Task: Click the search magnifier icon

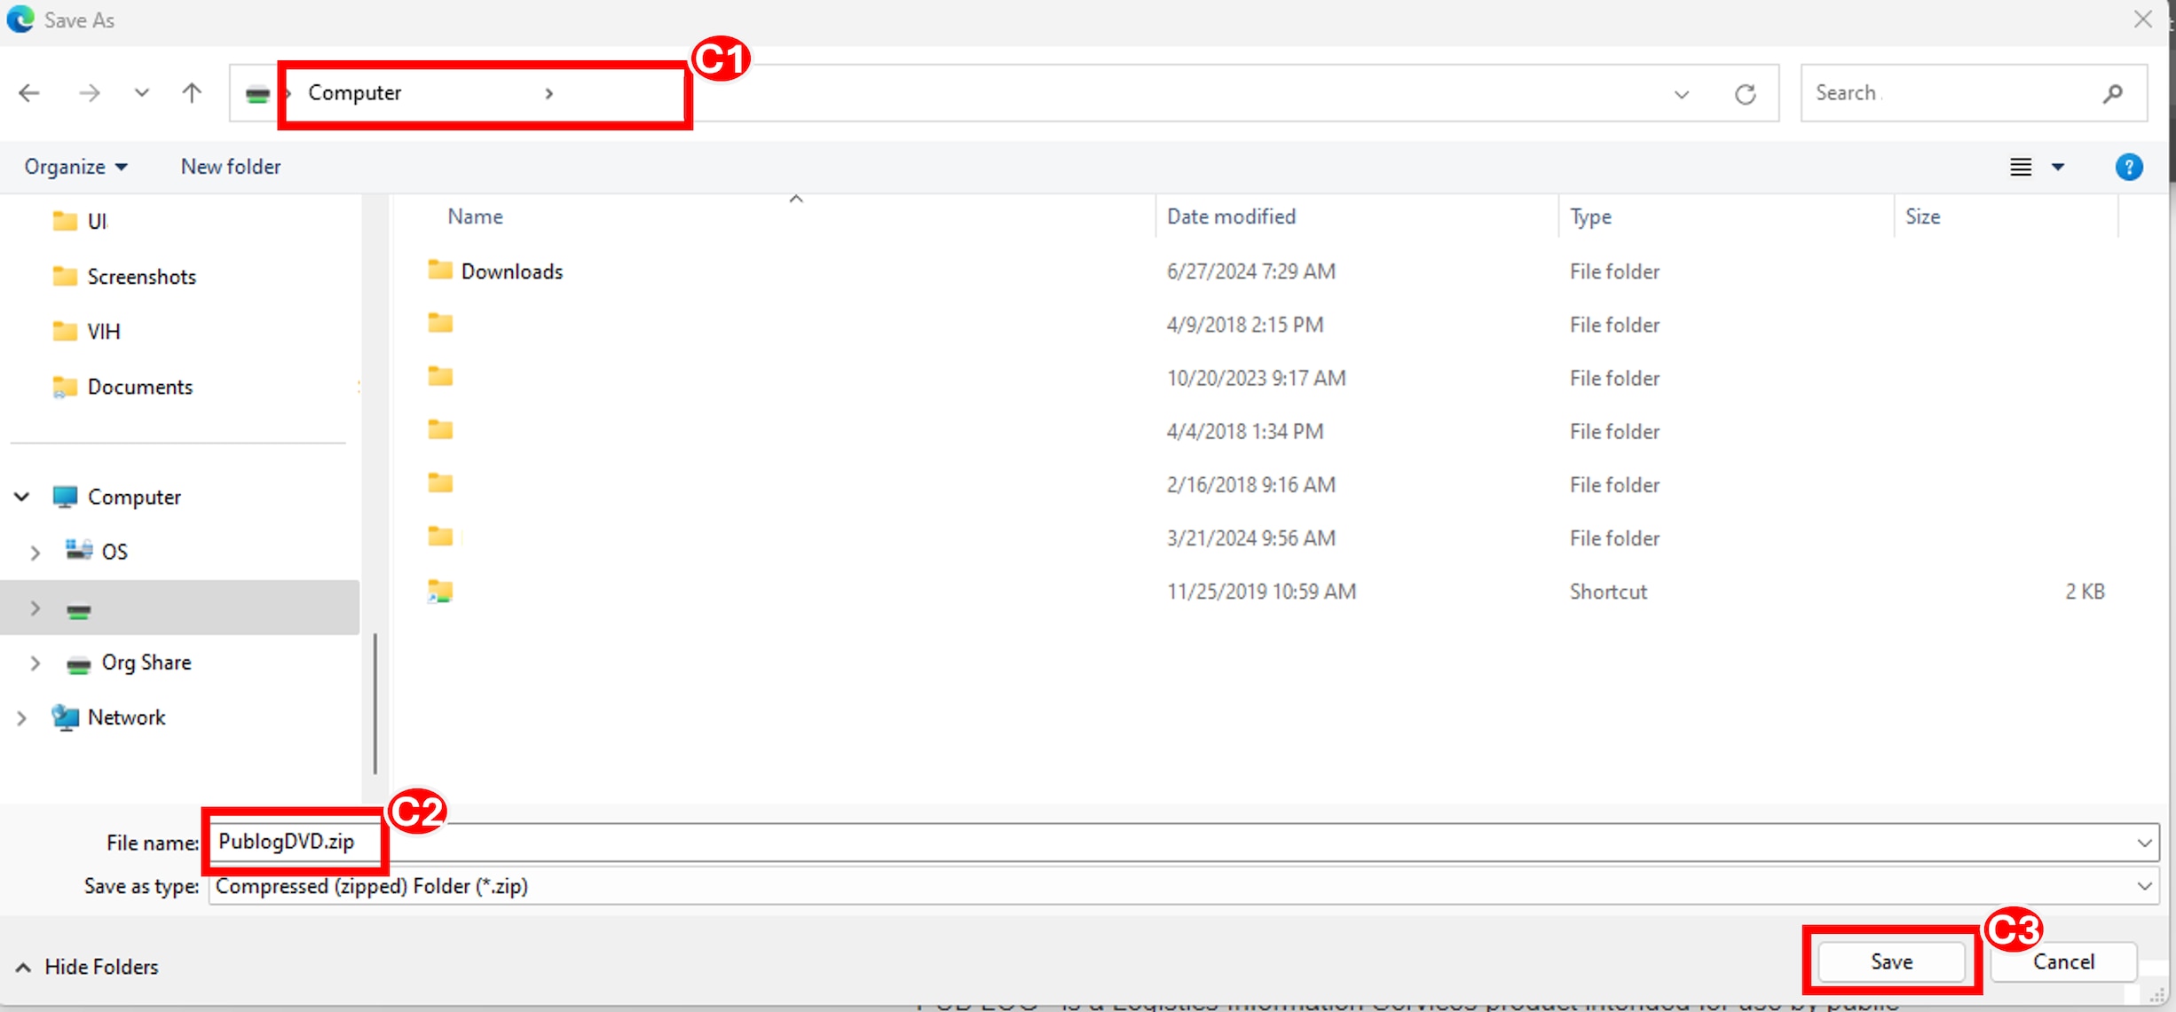Action: point(2113,92)
